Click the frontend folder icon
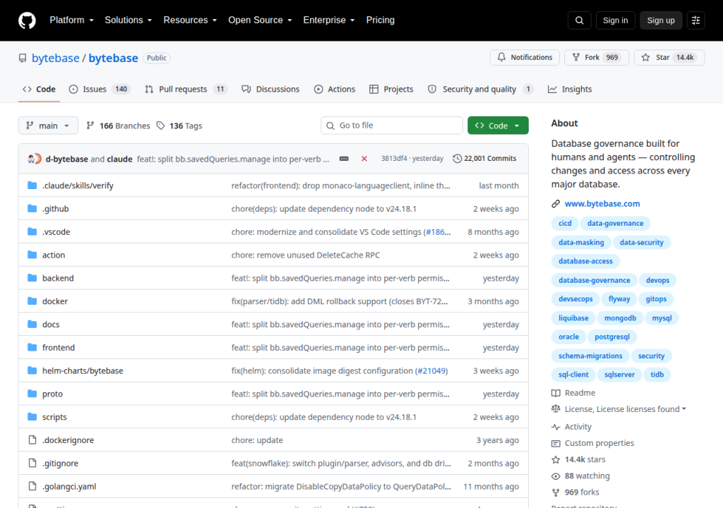The image size is (723, 508). [x=32, y=347]
